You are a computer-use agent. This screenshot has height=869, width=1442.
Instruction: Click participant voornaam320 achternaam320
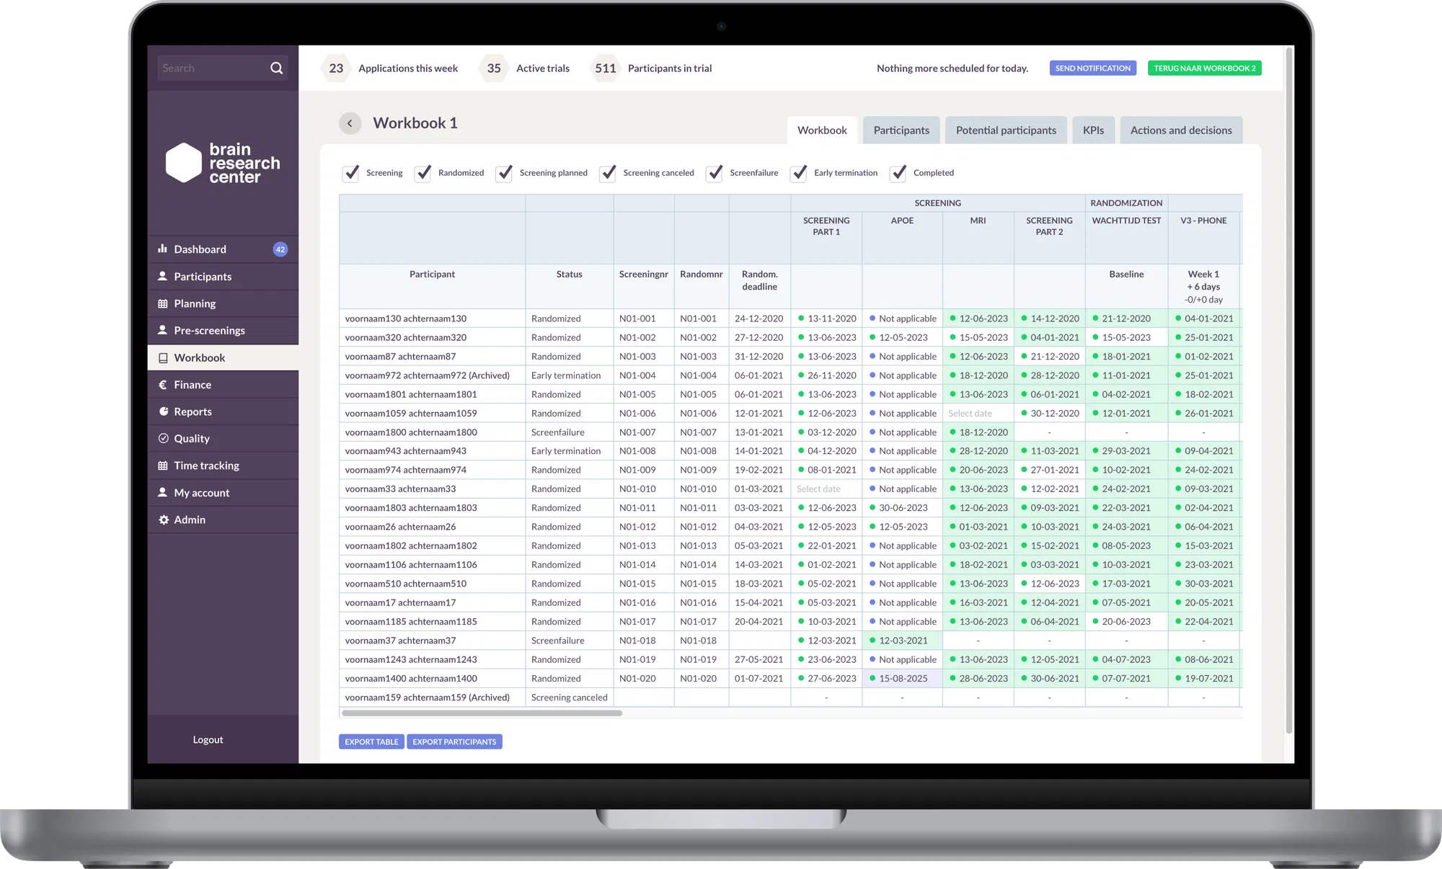(x=406, y=337)
